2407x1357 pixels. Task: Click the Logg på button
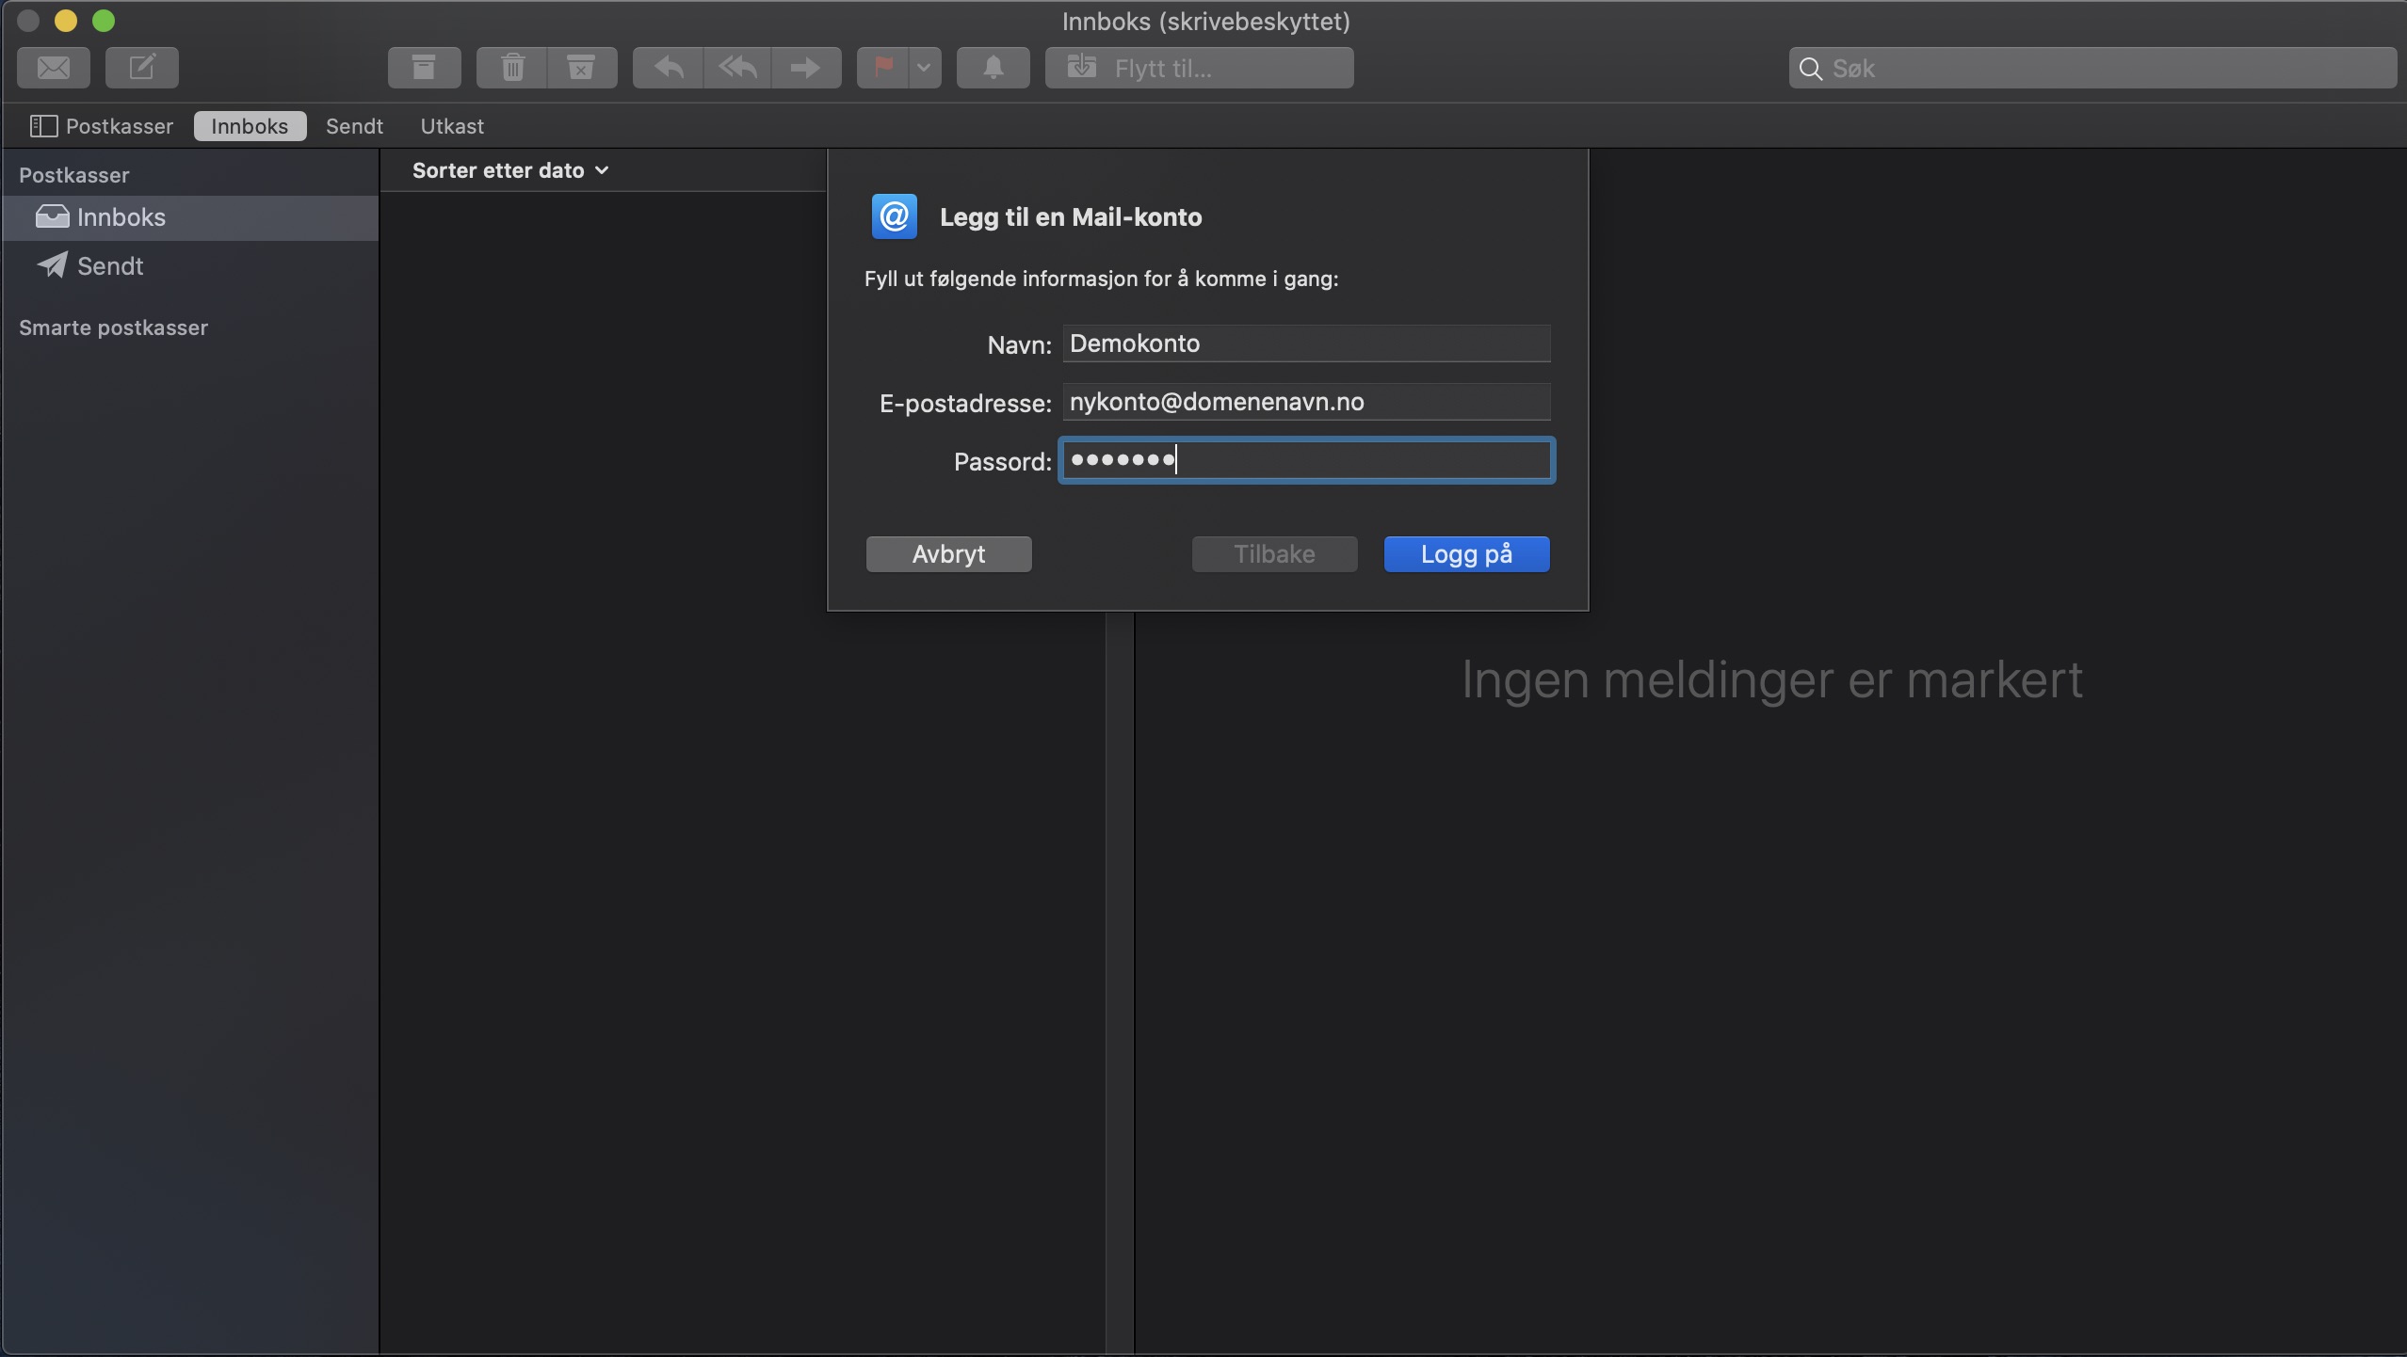[x=1466, y=554]
